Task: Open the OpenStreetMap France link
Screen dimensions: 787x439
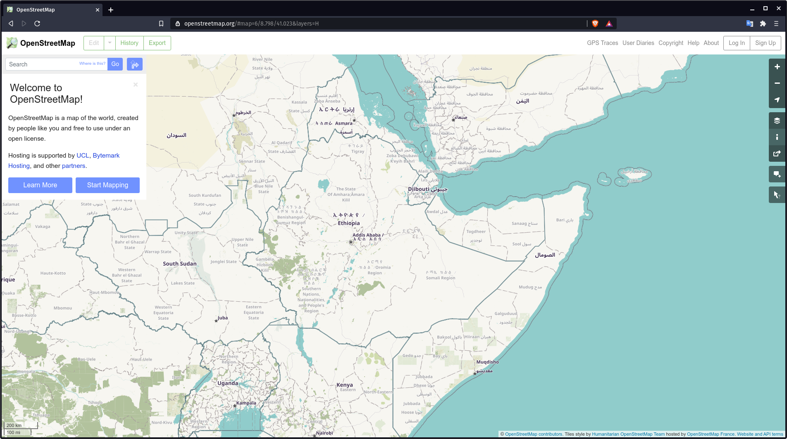Action: click(711, 434)
